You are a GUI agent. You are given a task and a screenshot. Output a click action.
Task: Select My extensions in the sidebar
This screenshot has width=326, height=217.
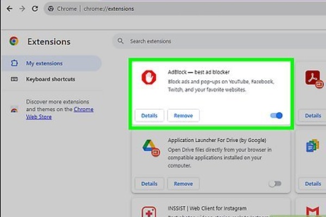pos(51,63)
